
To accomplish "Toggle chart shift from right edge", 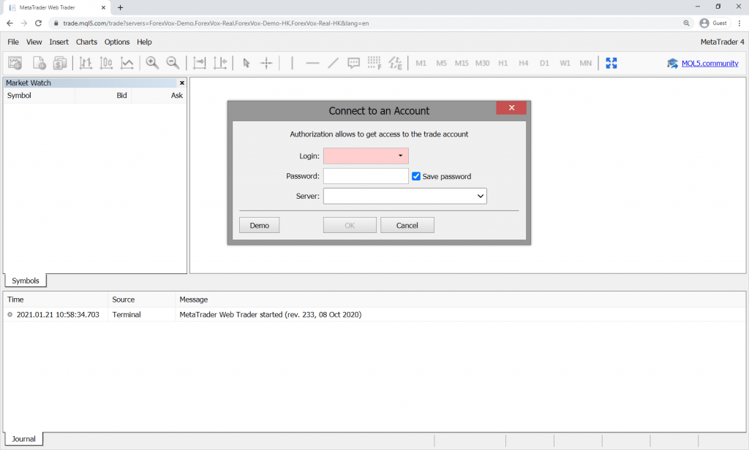I will [x=220, y=63].
